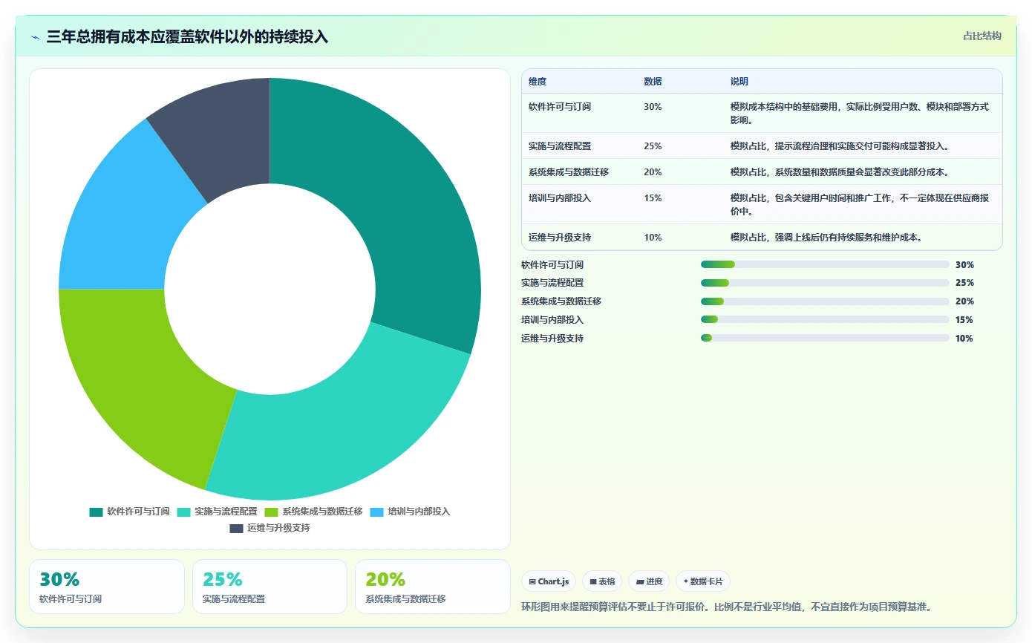Click the 实施与流程配置 progress bar
The image size is (1032, 643).
click(x=825, y=283)
